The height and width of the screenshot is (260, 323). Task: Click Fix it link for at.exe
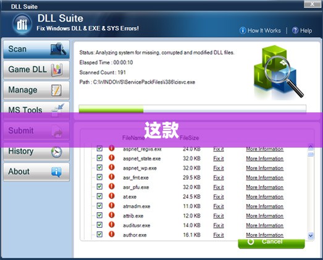[219, 197]
